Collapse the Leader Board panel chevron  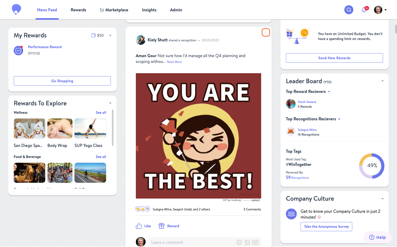(x=383, y=81)
